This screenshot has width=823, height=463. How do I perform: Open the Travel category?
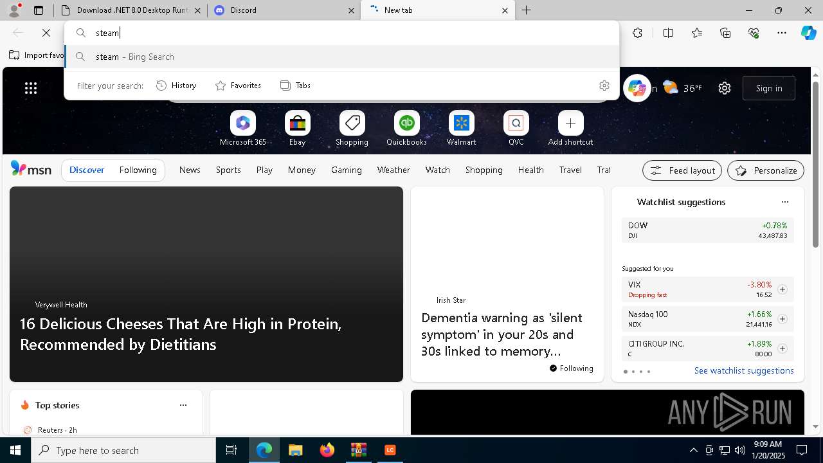tap(570, 170)
